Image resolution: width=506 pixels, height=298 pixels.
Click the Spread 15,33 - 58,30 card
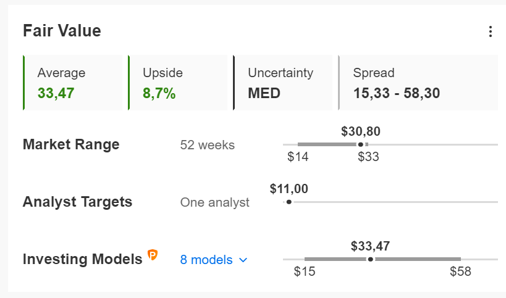pos(418,83)
